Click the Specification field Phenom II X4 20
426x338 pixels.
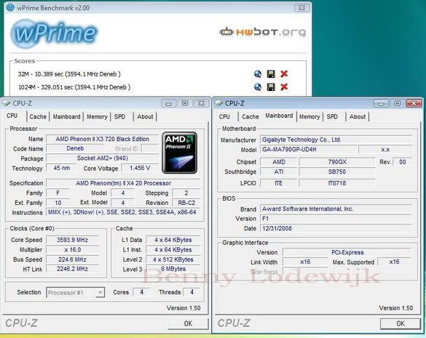[x=123, y=183]
